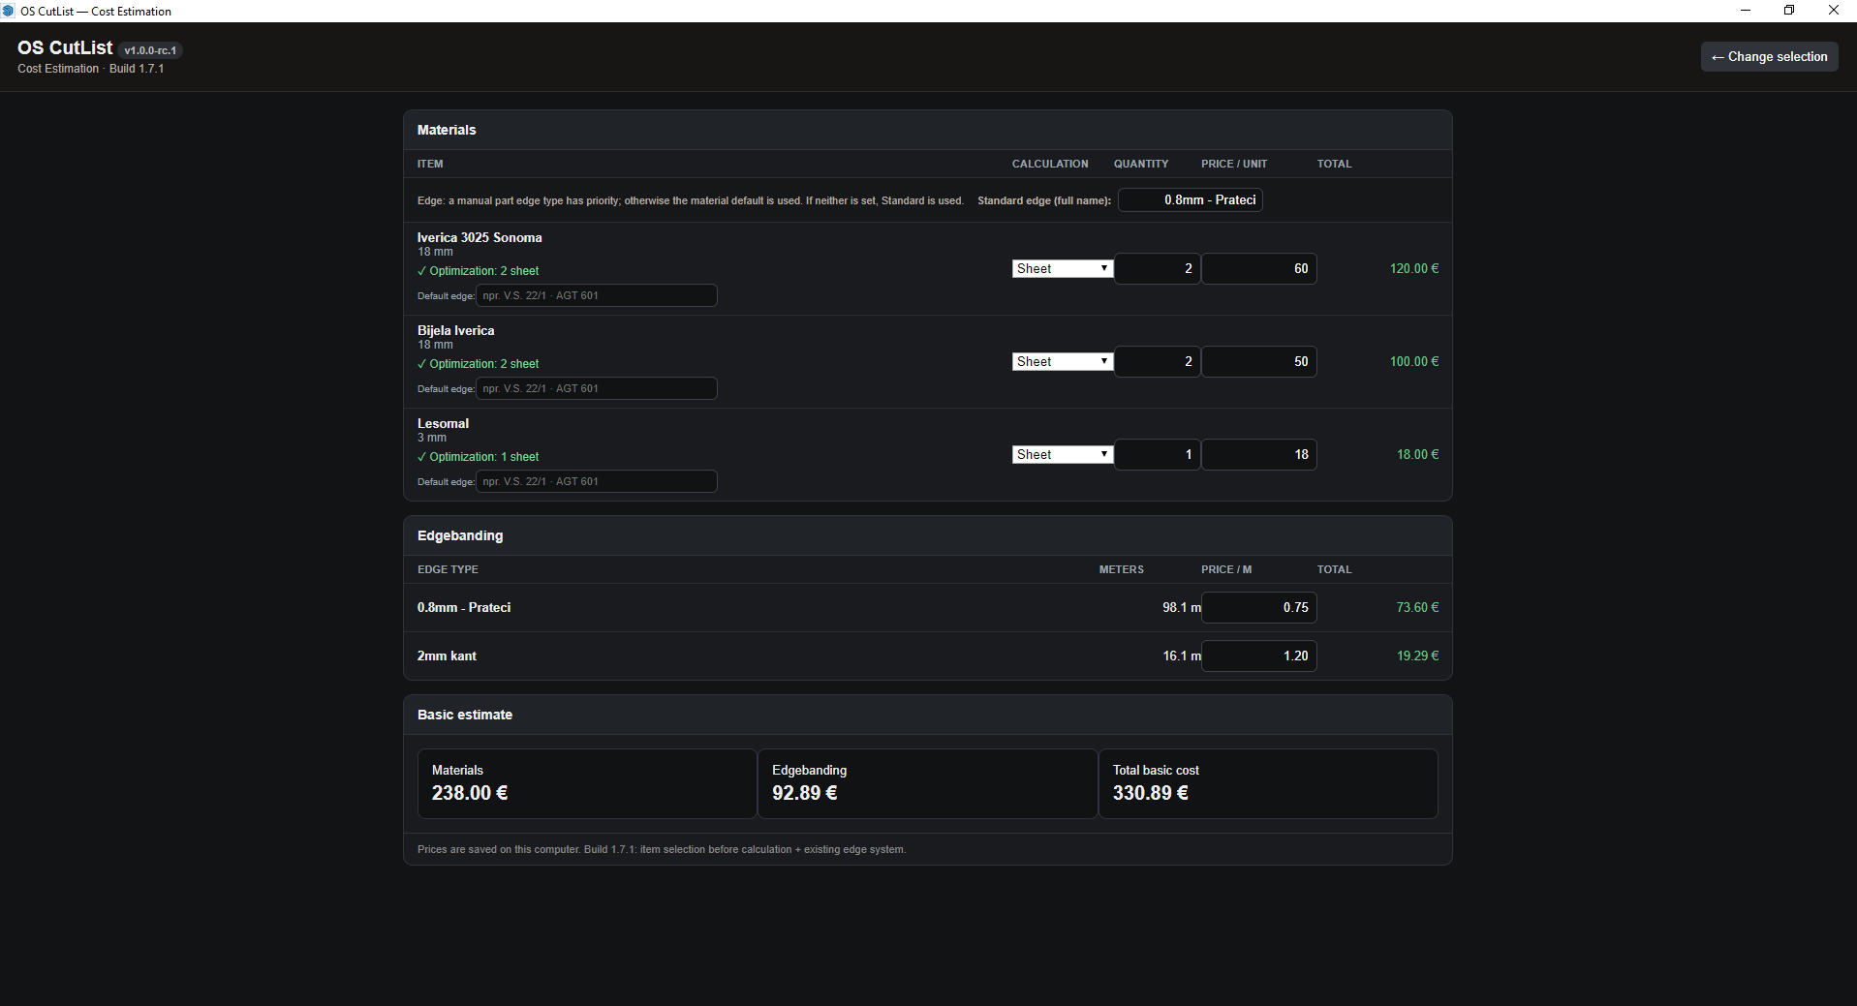Open calculation dropdown for Lesomal
Viewport: 1857px width, 1006px height.
pyautogui.click(x=1063, y=454)
